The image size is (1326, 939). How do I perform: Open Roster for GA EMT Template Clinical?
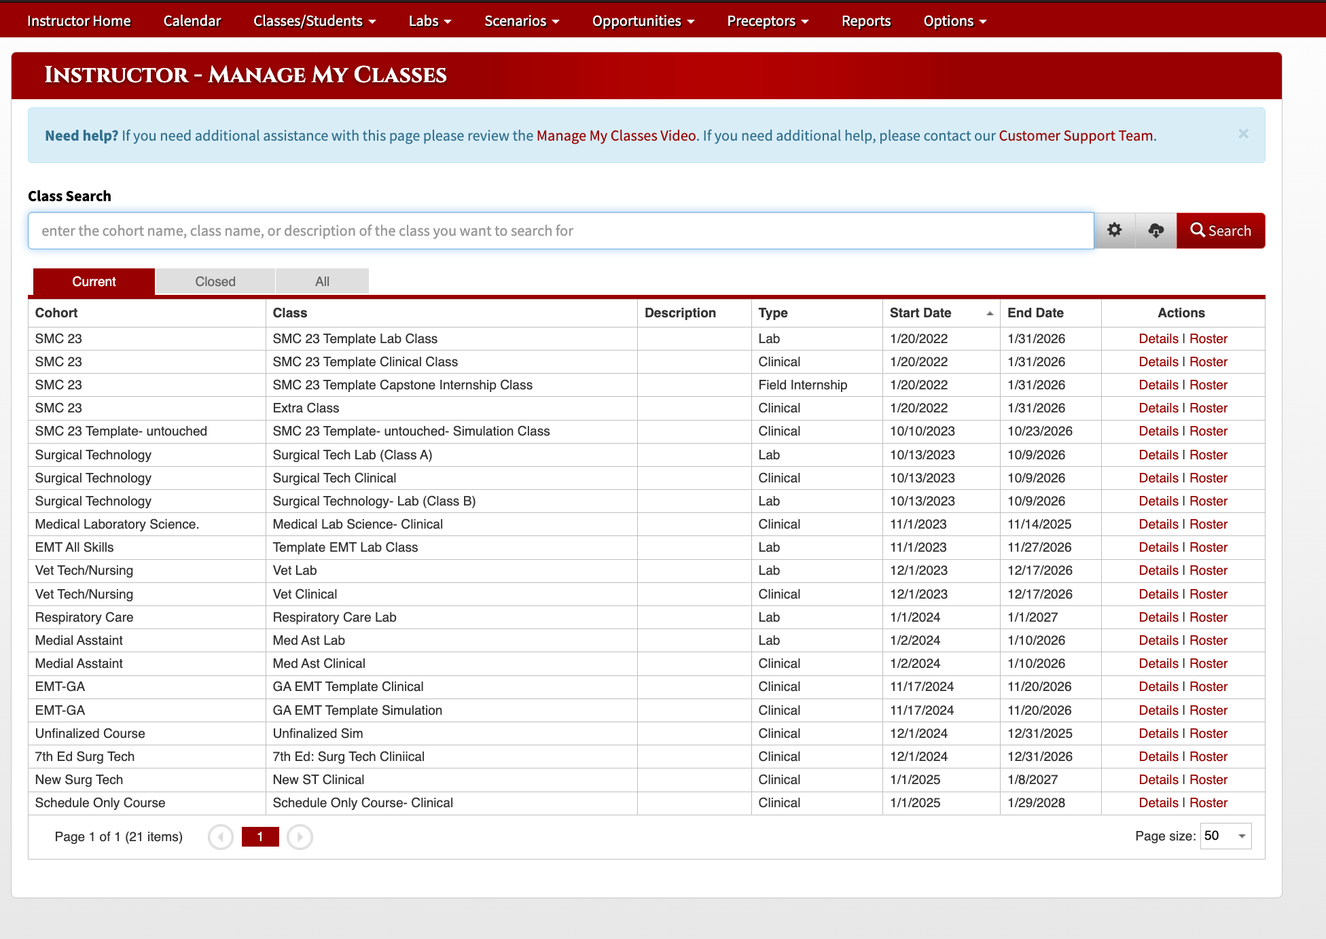click(1208, 686)
